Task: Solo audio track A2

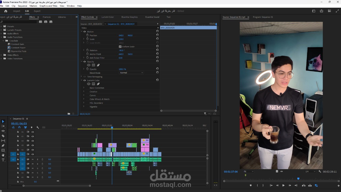Action: pyautogui.click(x=38, y=164)
